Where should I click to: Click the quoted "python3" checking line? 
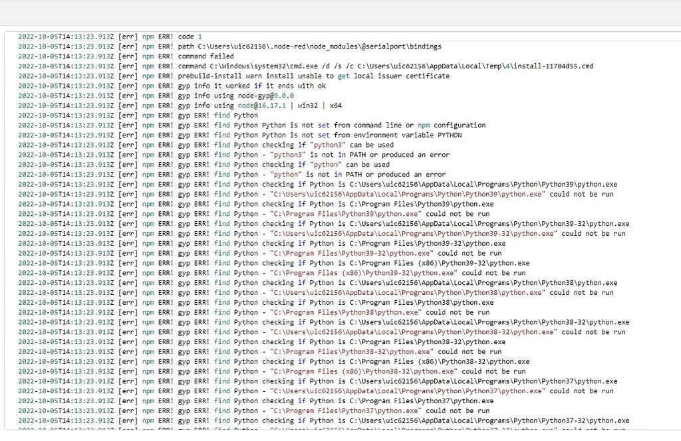pyautogui.click(x=319, y=144)
